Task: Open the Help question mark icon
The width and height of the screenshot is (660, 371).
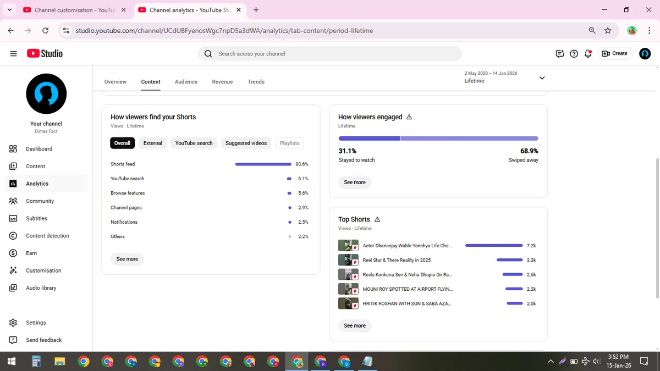Action: pos(574,53)
